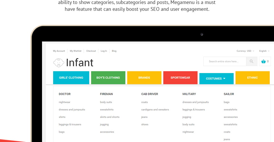
Task: Open body suits under Military
Action: 188,124
